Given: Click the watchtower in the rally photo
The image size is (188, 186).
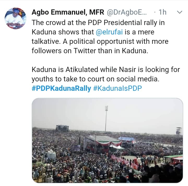Looking at the screenshot, I should coord(179,130).
